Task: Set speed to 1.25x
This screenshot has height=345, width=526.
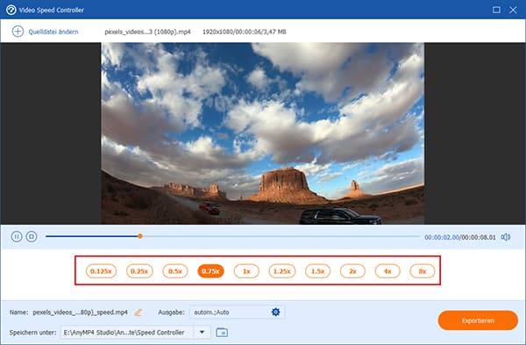Action: coord(282,271)
